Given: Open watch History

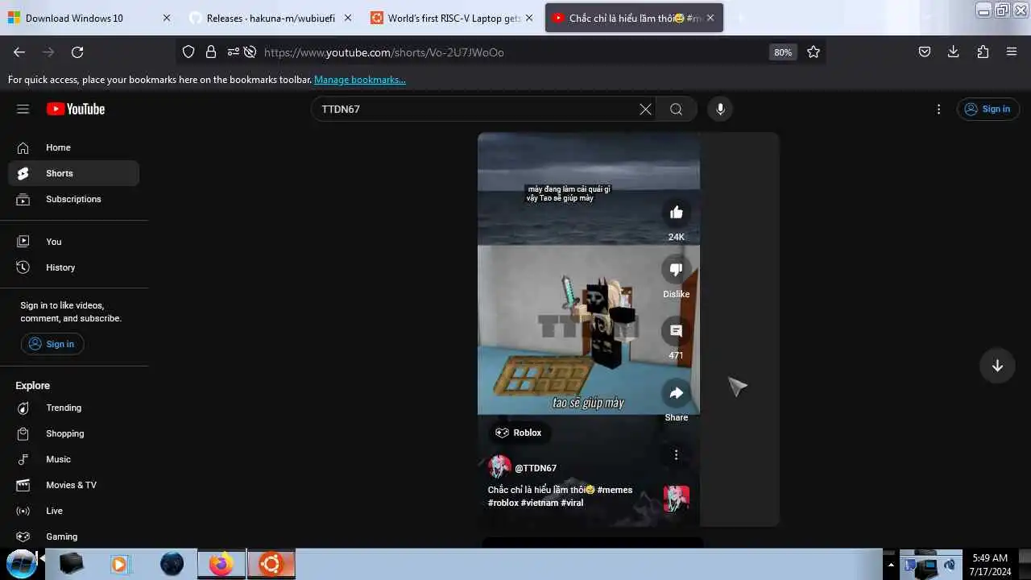Looking at the screenshot, I should 73,267.
